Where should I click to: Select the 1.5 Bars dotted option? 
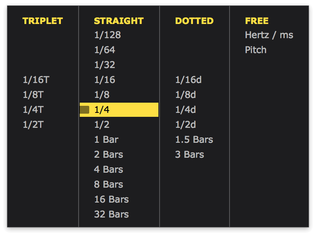coord(194,140)
